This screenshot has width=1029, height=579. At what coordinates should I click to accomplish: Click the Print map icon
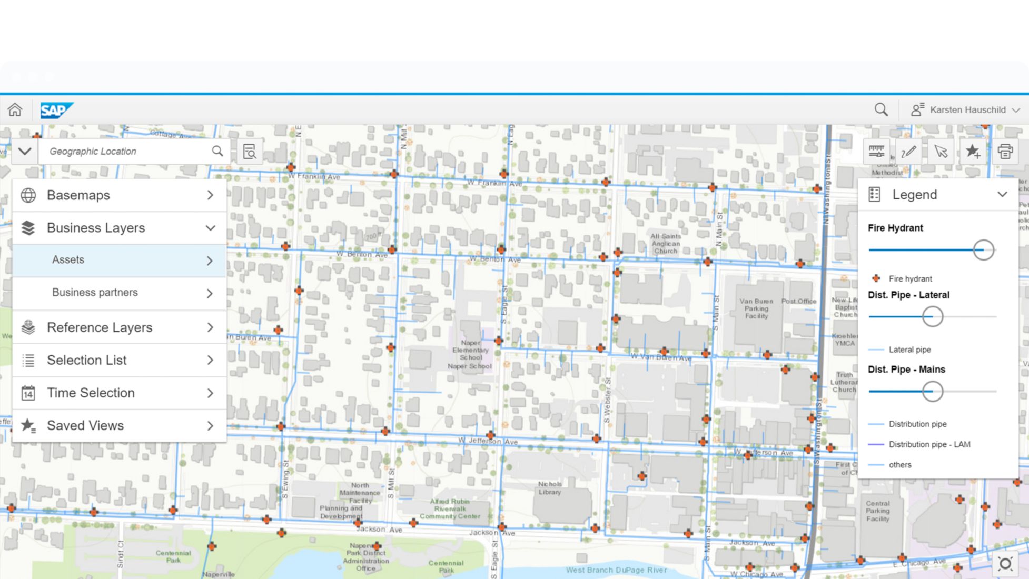pyautogui.click(x=1005, y=152)
